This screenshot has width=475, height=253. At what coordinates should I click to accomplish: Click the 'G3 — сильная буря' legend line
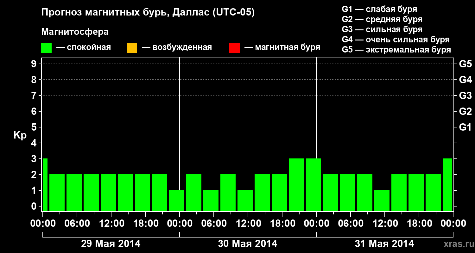382,29
